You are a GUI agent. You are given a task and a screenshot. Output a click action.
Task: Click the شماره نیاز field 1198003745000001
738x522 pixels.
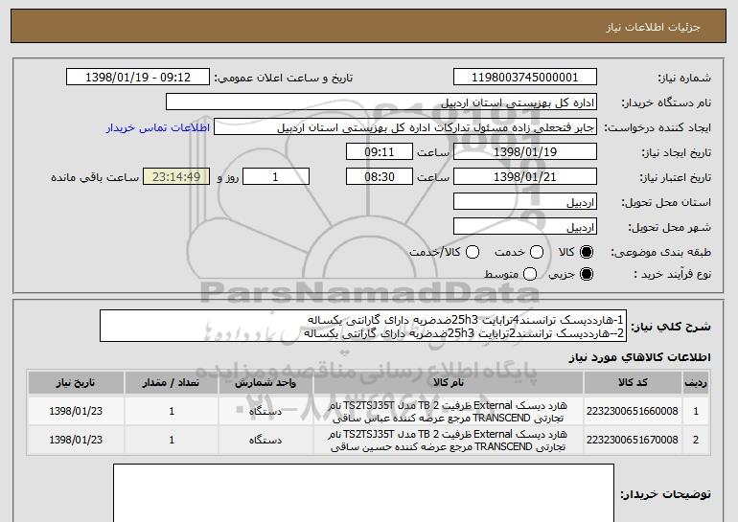pos(525,78)
